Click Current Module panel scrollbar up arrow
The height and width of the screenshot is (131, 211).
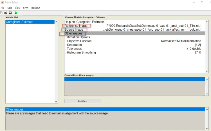click(207, 22)
